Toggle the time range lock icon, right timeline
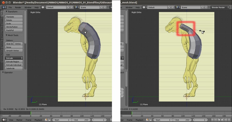The height and width of the screenshot is (122, 232). 151,120
